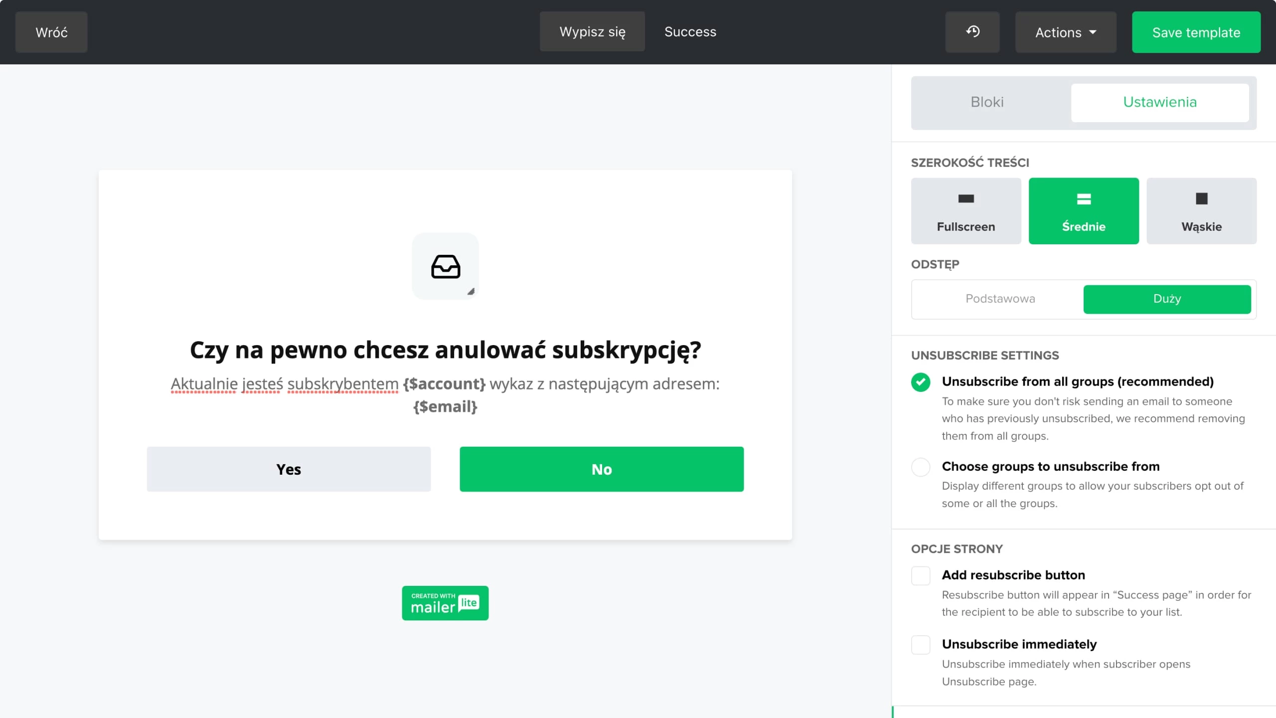Select Unsubscribe from all groups radio
The height and width of the screenshot is (718, 1276).
(x=920, y=382)
